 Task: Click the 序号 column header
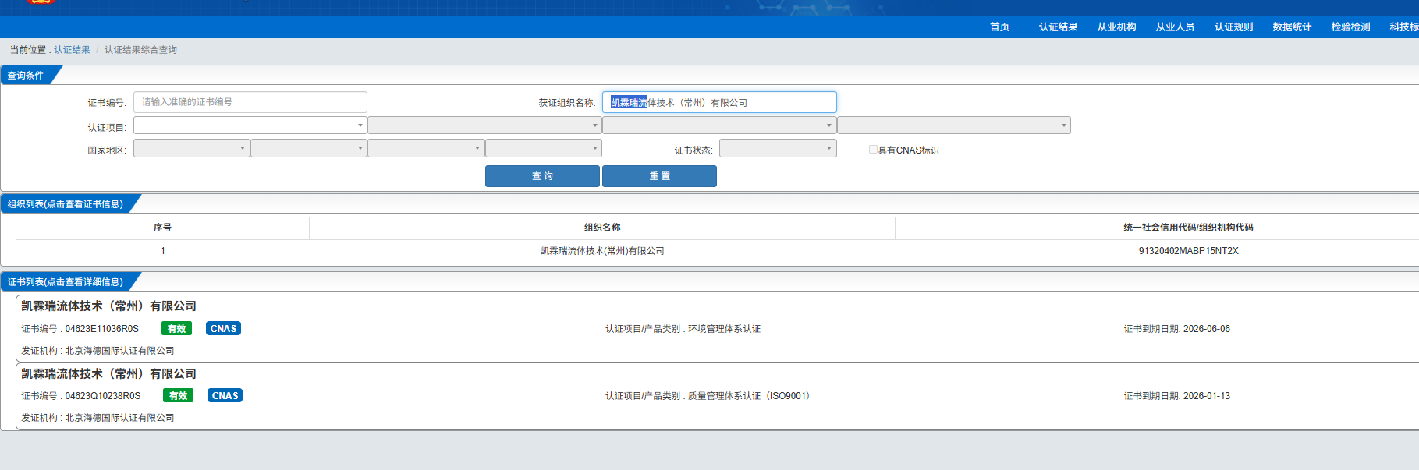(x=162, y=228)
